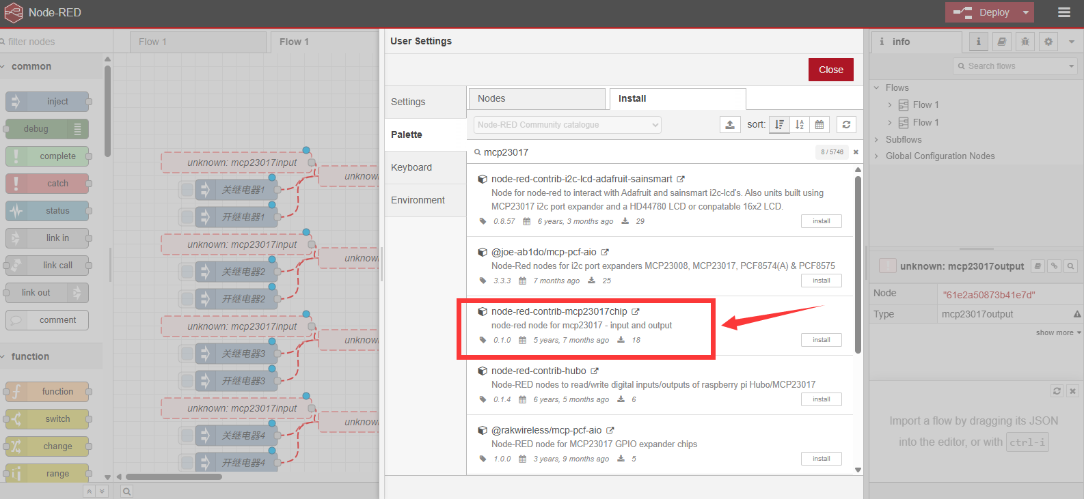Select the function node in palette
Viewport: 1084px width, 499px height.
[47, 392]
